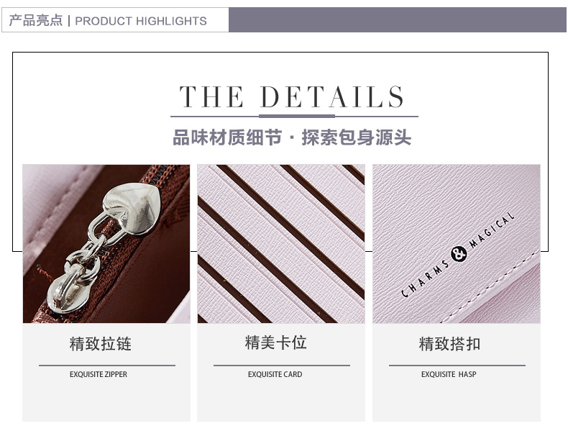This screenshot has width=568, height=431.
Task: Click the 精美卡位 caption
Action: point(275,342)
